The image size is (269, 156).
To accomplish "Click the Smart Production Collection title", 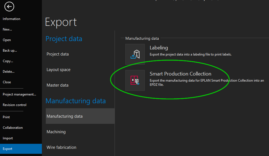I will [x=181, y=74].
